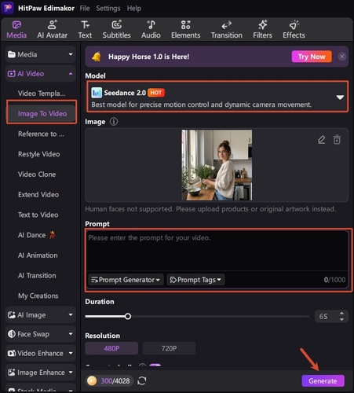The image size is (354, 393).
Task: Expand the Video Enhance section
Action: [x=41, y=353]
